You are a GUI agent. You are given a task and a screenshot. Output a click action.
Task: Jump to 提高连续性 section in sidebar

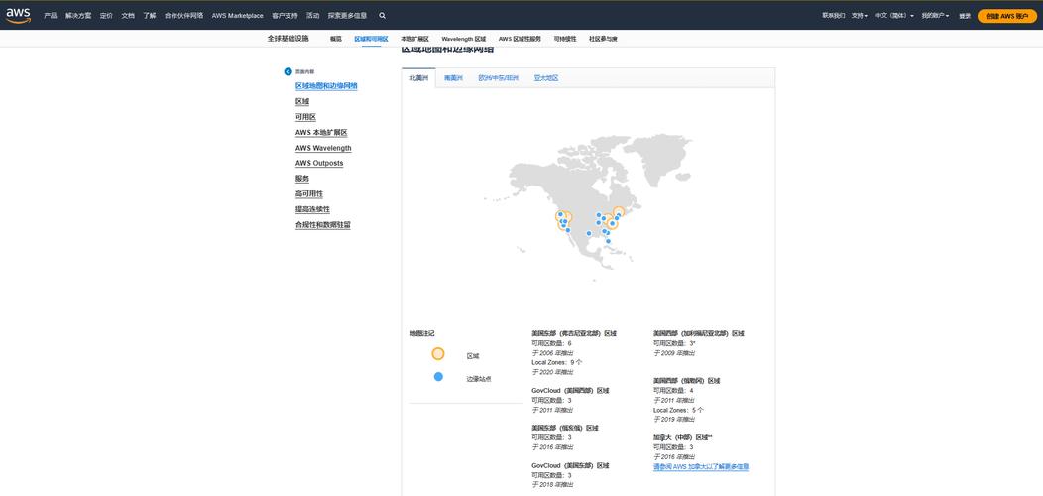click(312, 209)
